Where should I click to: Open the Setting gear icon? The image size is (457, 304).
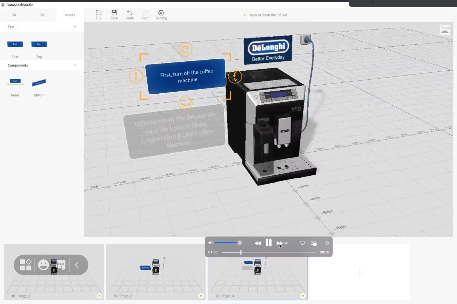coord(161,13)
